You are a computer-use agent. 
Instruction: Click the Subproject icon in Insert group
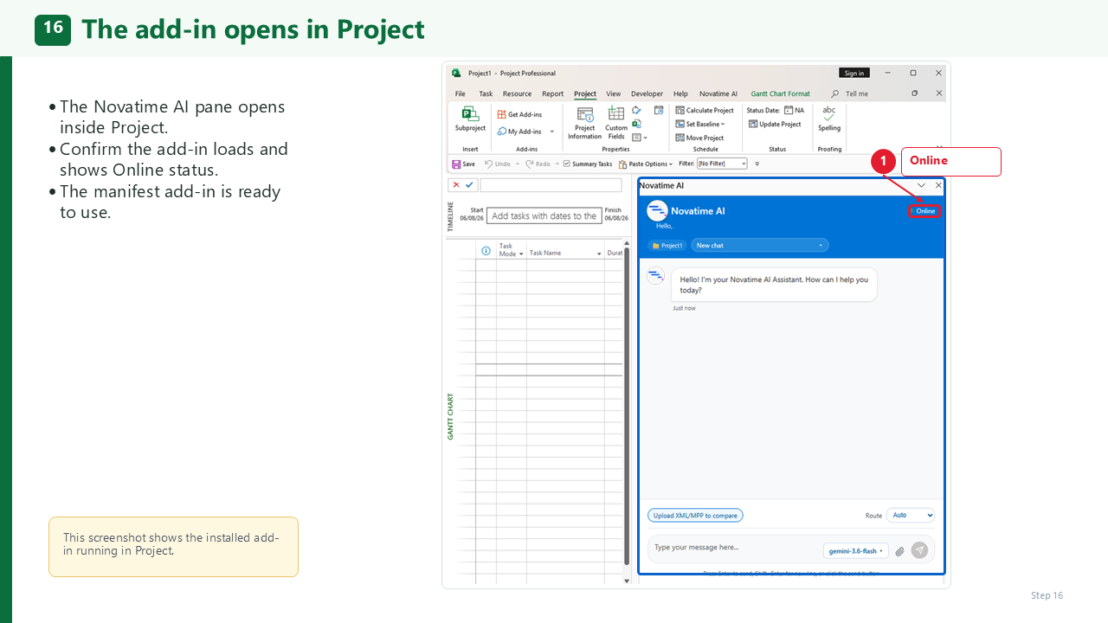coord(470,113)
